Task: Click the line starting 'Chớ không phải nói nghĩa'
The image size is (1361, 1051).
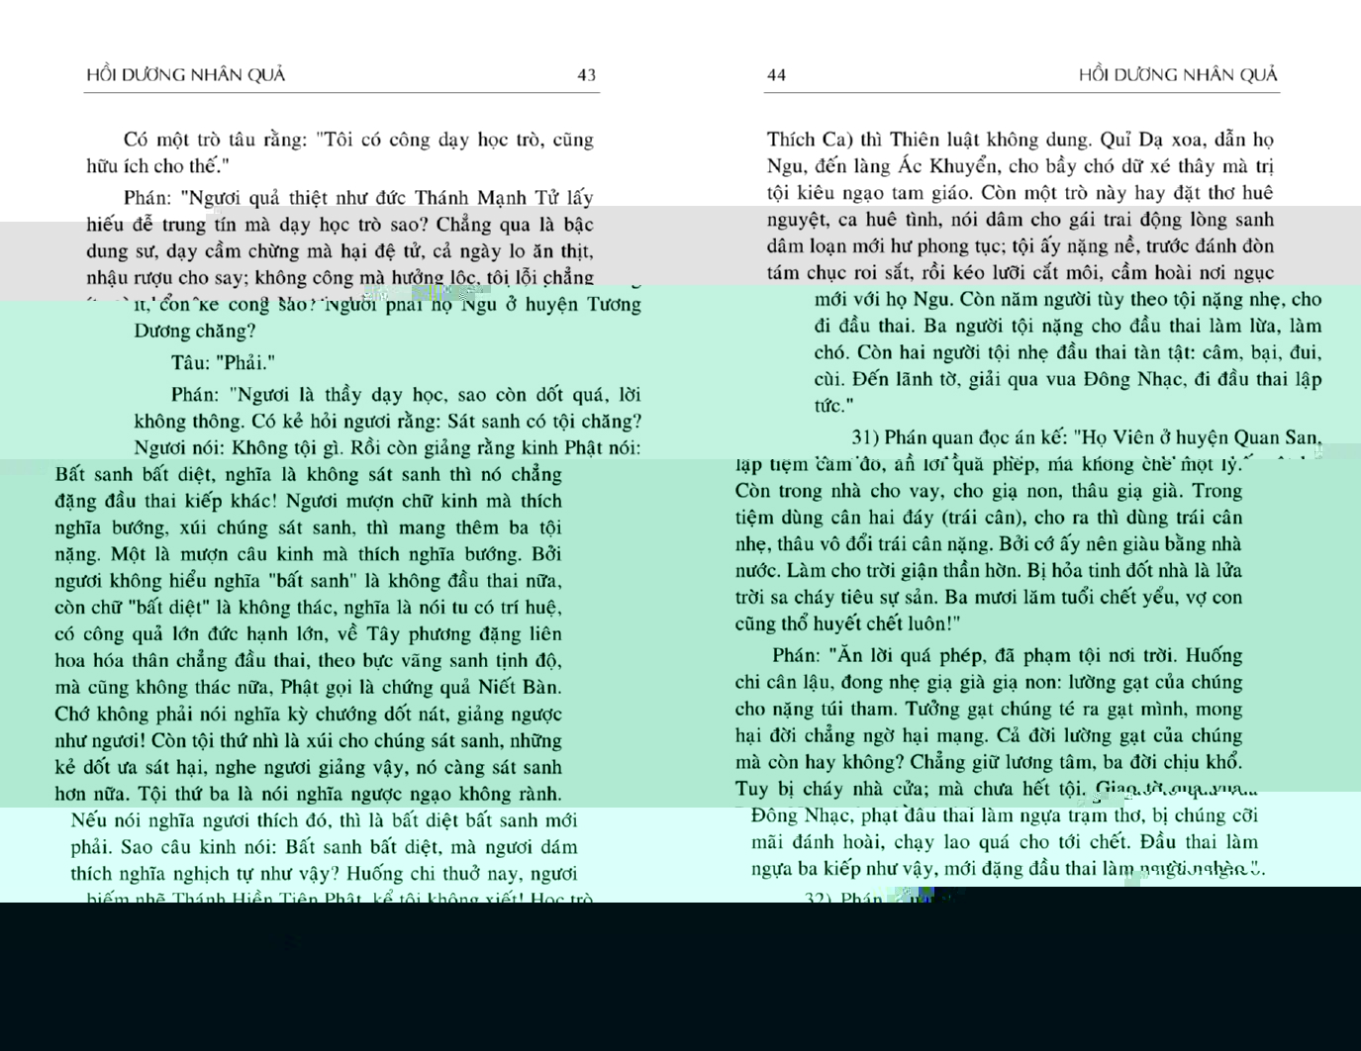Action: [x=308, y=715]
